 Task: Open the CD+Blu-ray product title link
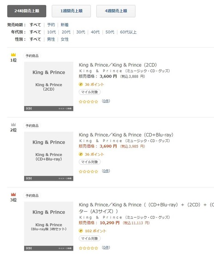(x=126, y=135)
